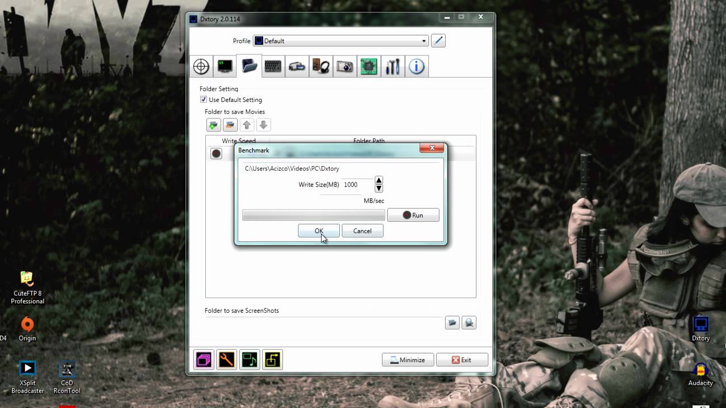
Task: Click the Folder Path column header
Action: (x=369, y=141)
